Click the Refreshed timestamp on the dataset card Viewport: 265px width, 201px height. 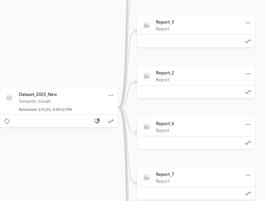click(45, 109)
